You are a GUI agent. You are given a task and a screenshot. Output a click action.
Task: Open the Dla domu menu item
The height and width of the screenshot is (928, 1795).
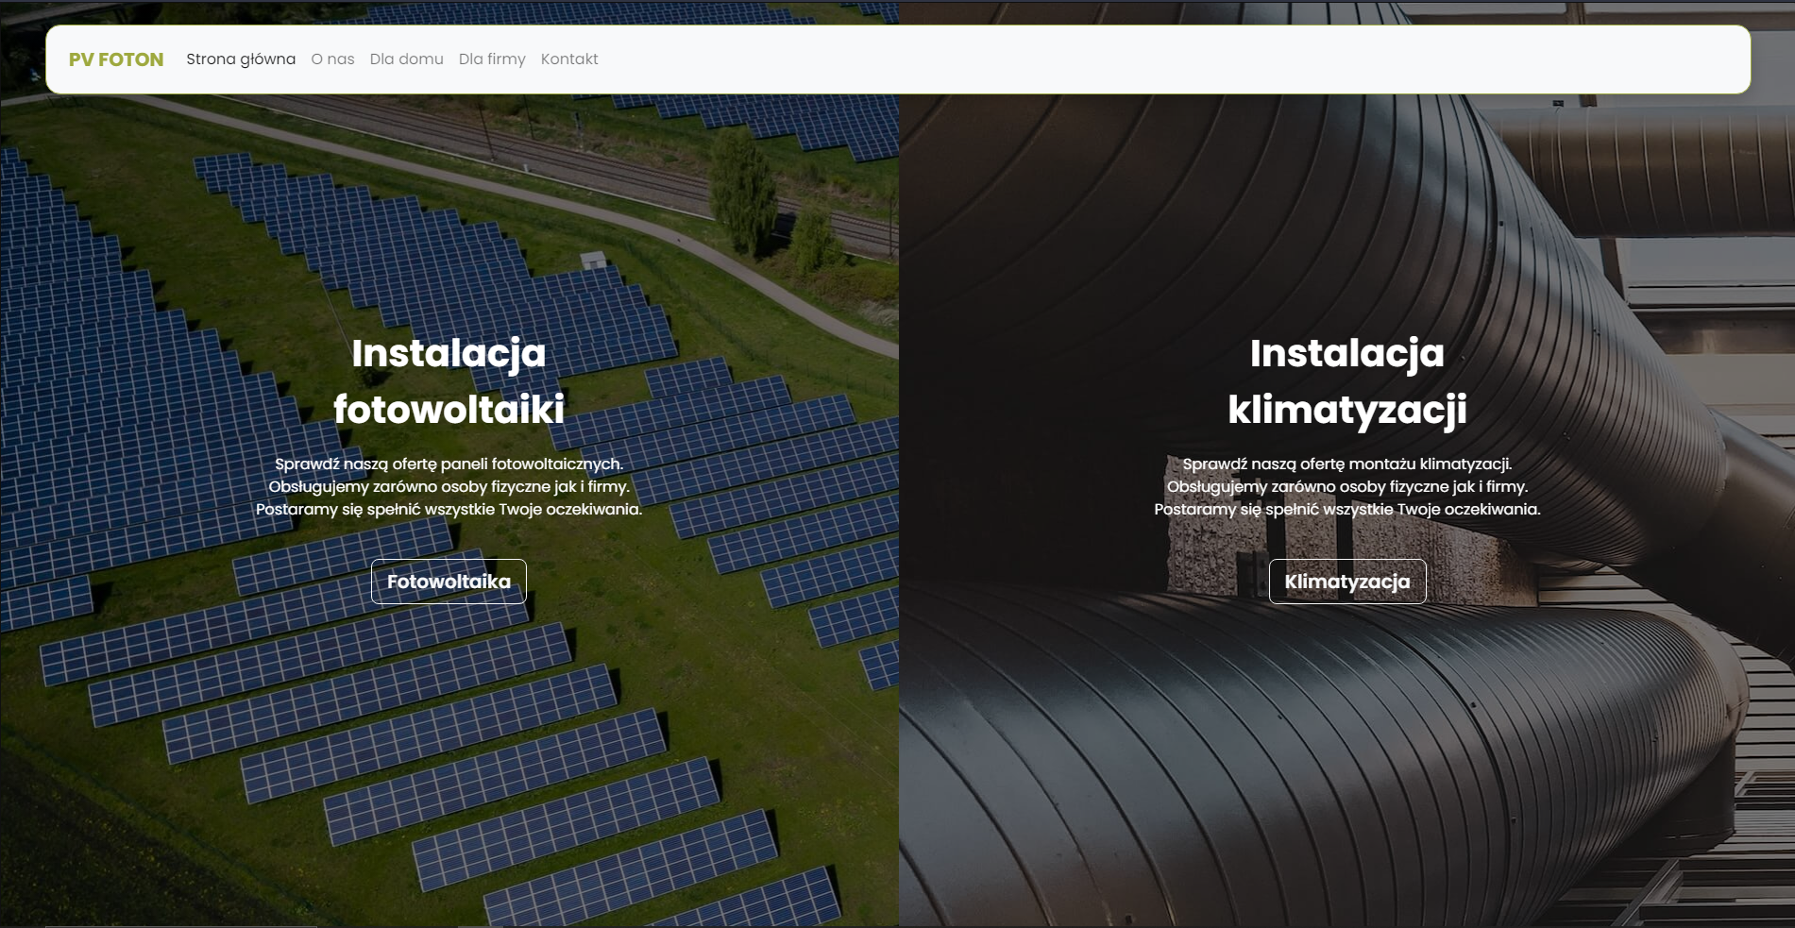coord(407,59)
